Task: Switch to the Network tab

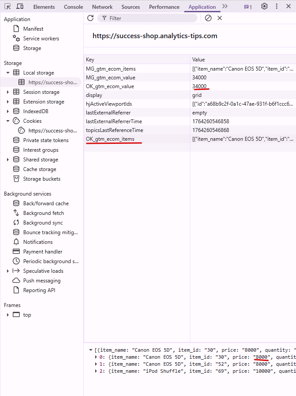Action: (x=102, y=7)
